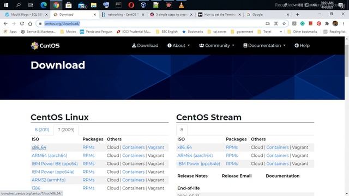Image resolution: width=349 pixels, height=196 pixels.
Task: Open IBM Power BE (ppc64) ISO link
Action: tap(55, 164)
